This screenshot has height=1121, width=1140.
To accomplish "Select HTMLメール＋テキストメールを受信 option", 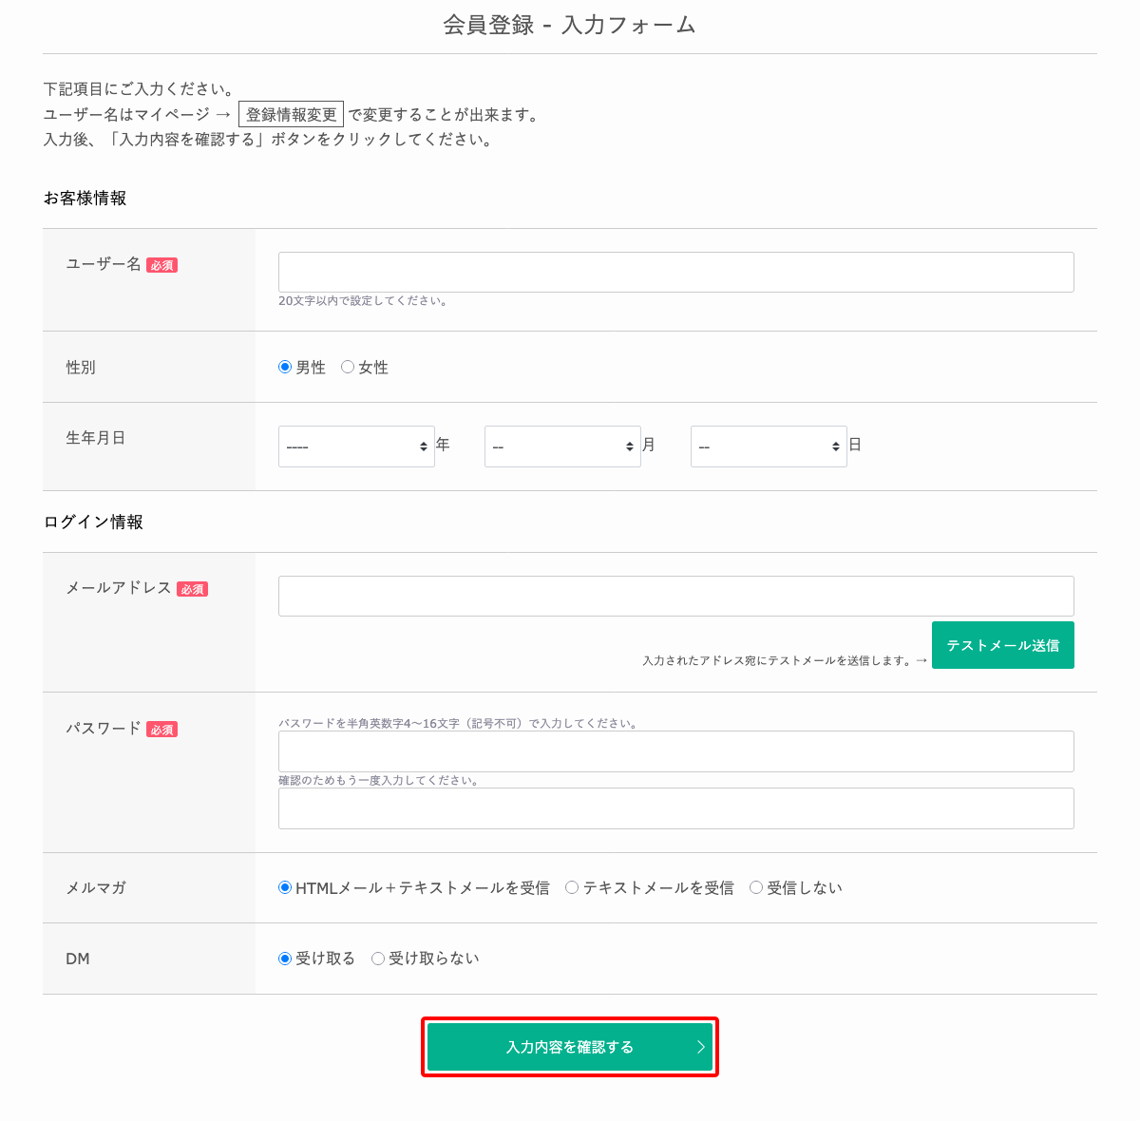I will [285, 887].
